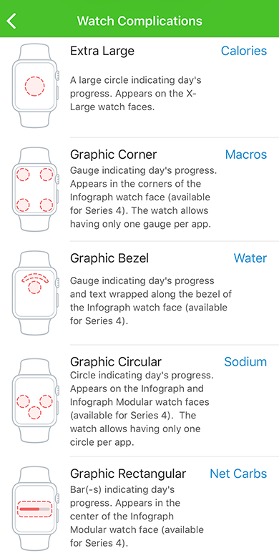Tap the Graphic Bezel description text
Image resolution: width=279 pixels, height=558 pixels.
tap(151, 300)
